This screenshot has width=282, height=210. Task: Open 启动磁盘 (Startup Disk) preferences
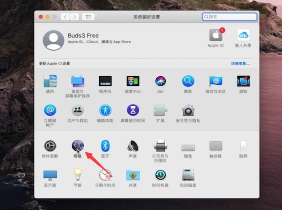point(188,175)
